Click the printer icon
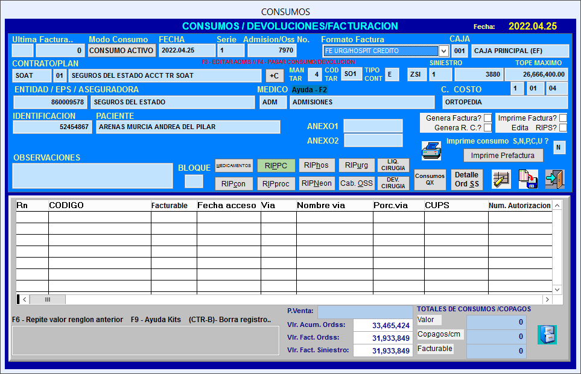This screenshot has width=581, height=374. coord(431,151)
